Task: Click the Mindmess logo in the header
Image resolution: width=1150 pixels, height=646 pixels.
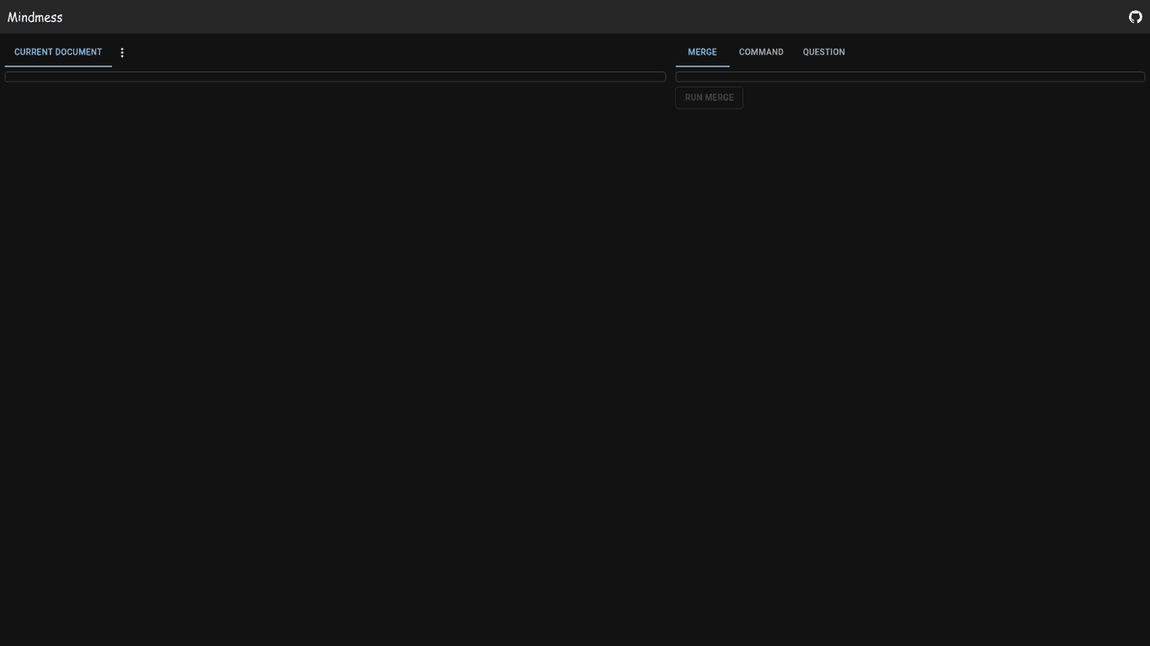Action: 35,17
